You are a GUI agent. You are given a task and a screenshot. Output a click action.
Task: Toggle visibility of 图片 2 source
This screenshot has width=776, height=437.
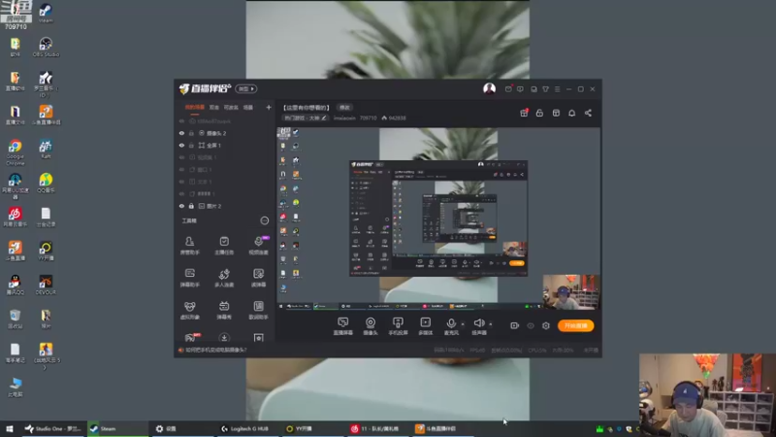181,206
